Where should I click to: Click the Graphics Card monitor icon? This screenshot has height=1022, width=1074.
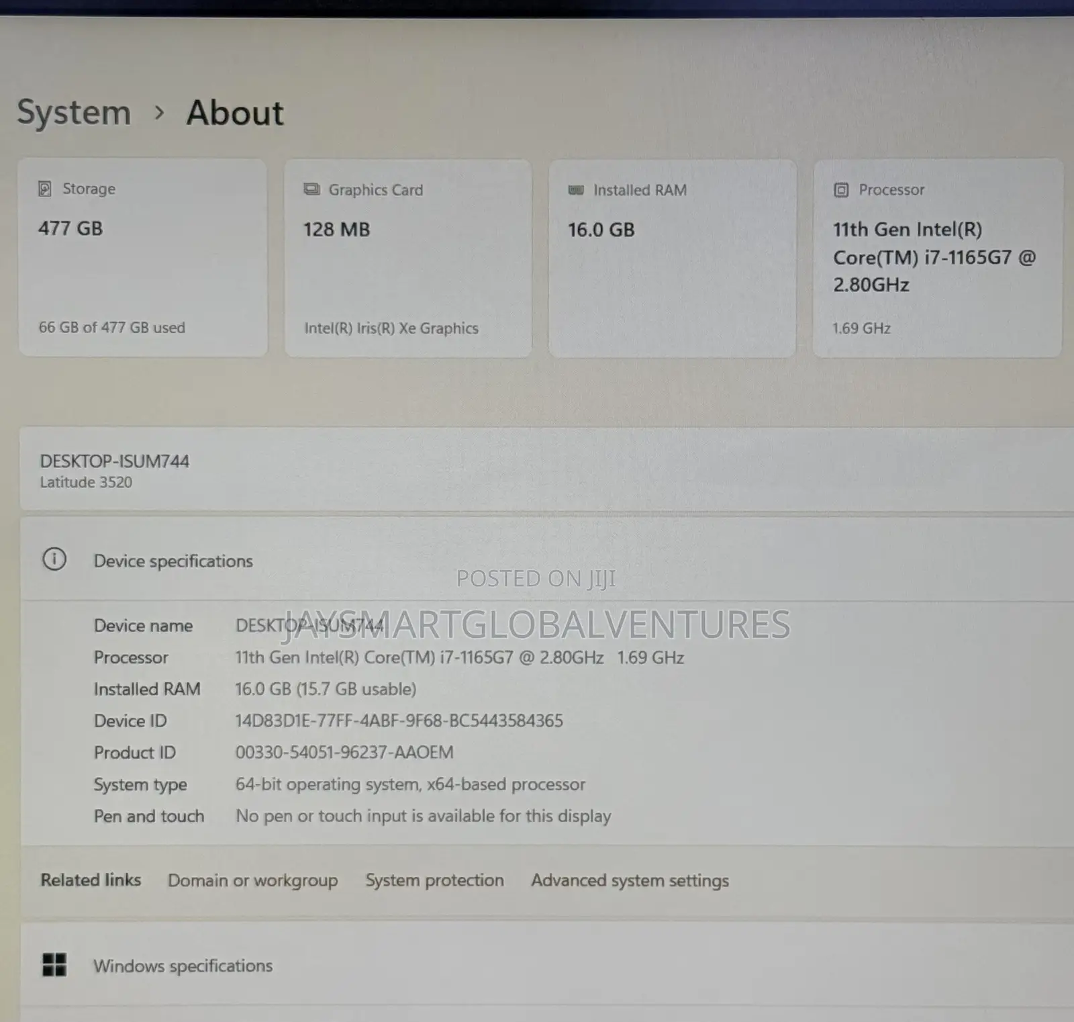[x=311, y=189]
